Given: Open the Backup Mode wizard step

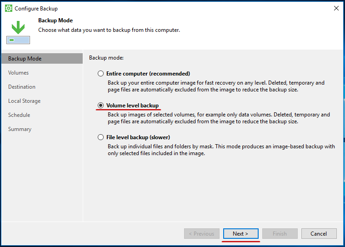Looking at the screenshot, I should (x=42, y=59).
